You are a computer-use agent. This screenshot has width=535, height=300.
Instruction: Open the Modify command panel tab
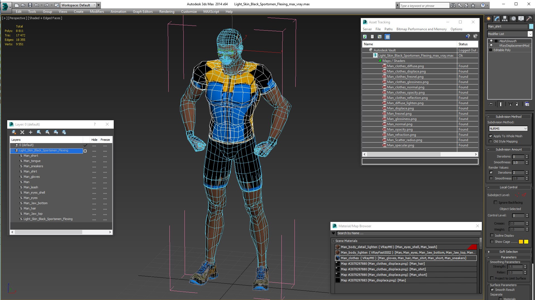pyautogui.click(x=497, y=19)
